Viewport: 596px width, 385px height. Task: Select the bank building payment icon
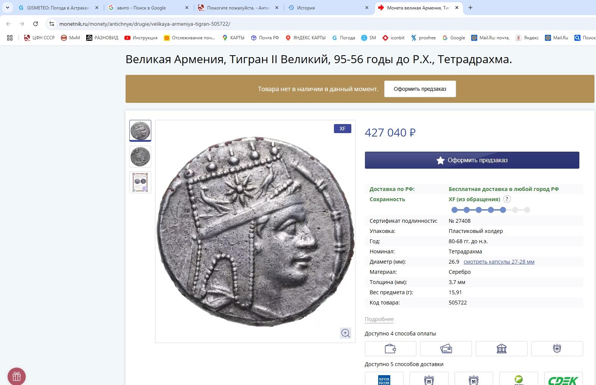[501, 349]
